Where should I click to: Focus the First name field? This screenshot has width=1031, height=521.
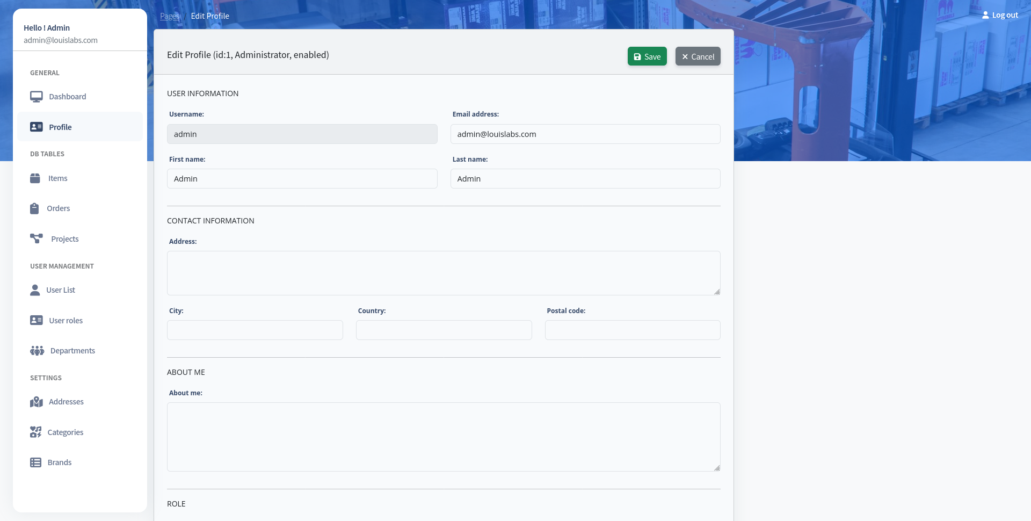(302, 179)
